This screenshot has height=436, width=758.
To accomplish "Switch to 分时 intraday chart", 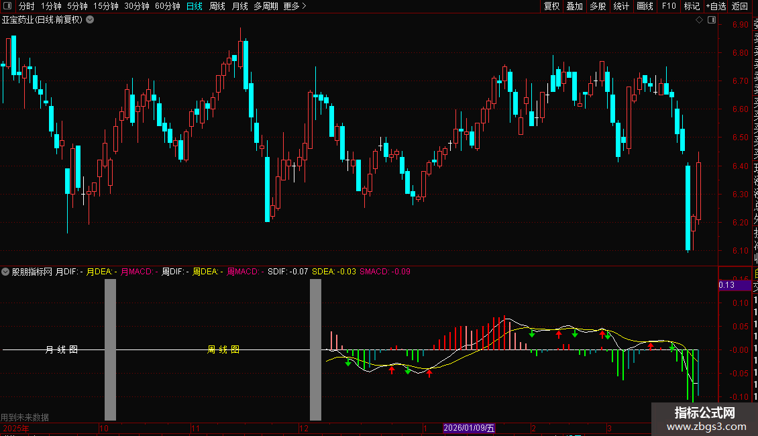I will (x=27, y=6).
